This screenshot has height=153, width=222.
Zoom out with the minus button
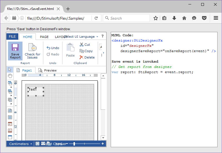(67, 144)
